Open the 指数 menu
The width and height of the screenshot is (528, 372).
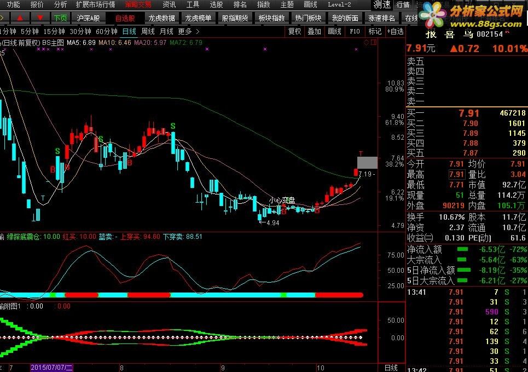[x=263, y=5]
